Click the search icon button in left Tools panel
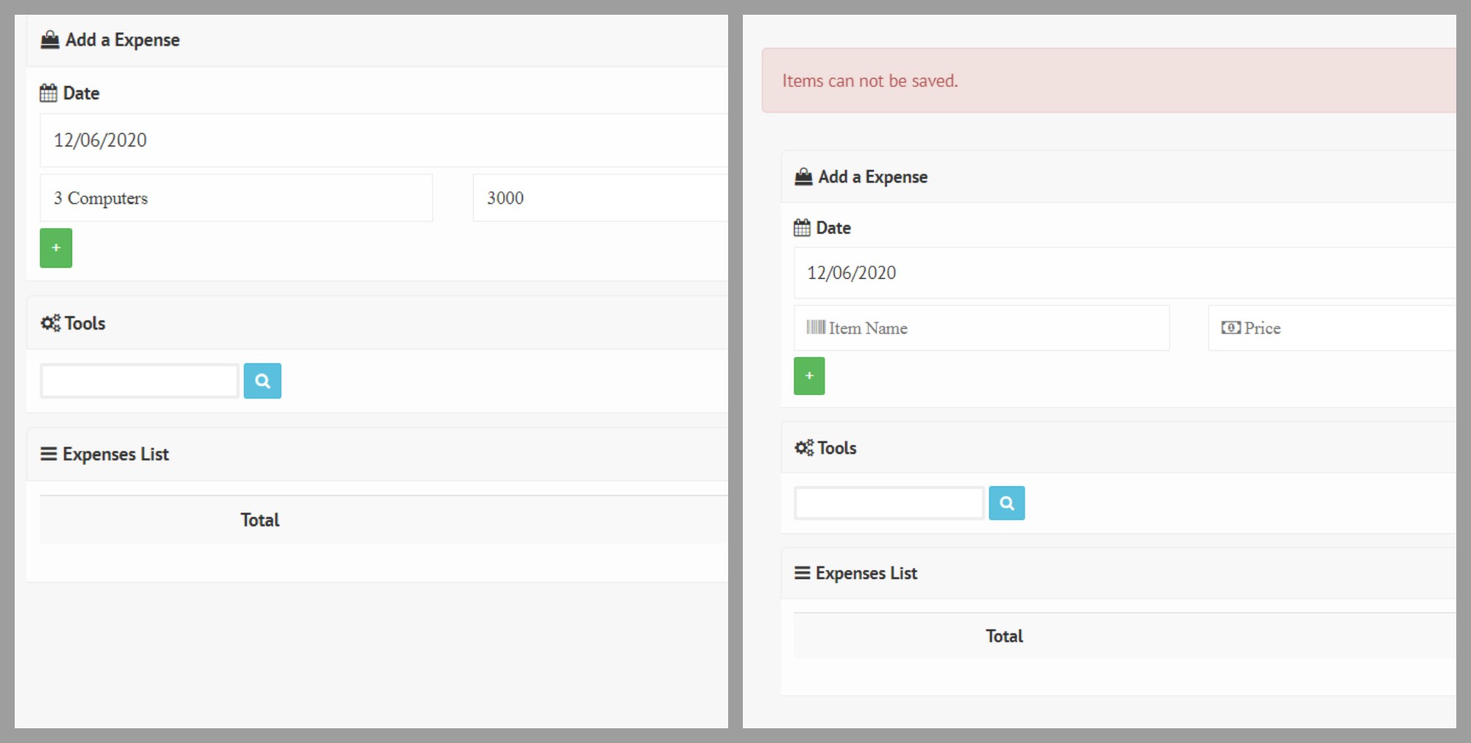 [x=263, y=381]
